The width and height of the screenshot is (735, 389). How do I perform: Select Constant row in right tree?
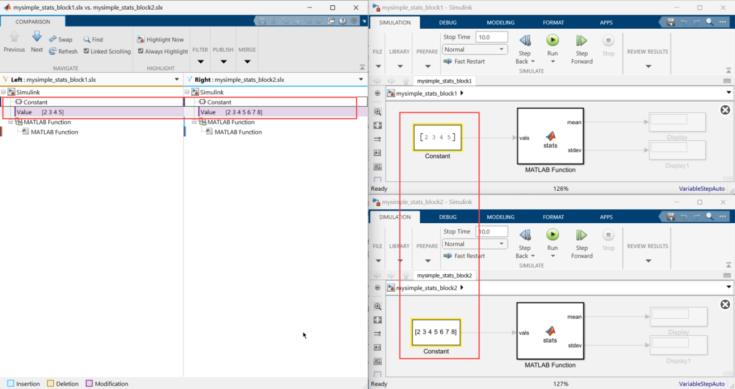coord(275,102)
